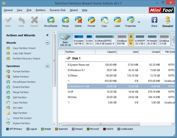The image size is (177, 138).
Task: Click the sidebar scroll down arrow
Action: point(54,124)
